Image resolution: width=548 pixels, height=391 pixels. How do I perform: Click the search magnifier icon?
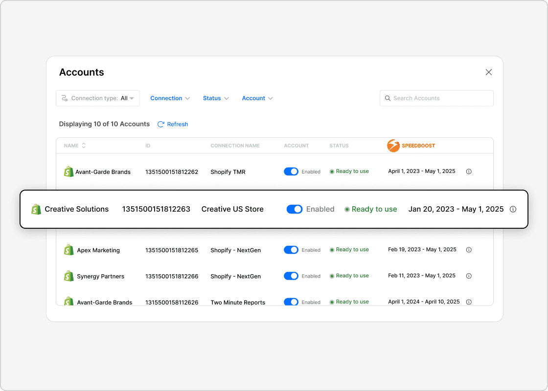click(388, 98)
